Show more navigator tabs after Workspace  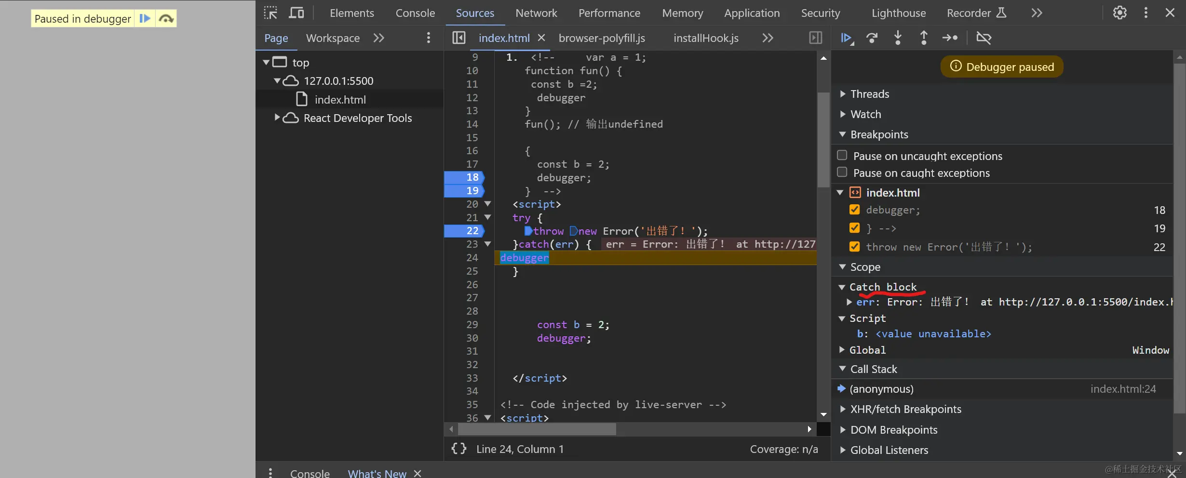pyautogui.click(x=379, y=38)
